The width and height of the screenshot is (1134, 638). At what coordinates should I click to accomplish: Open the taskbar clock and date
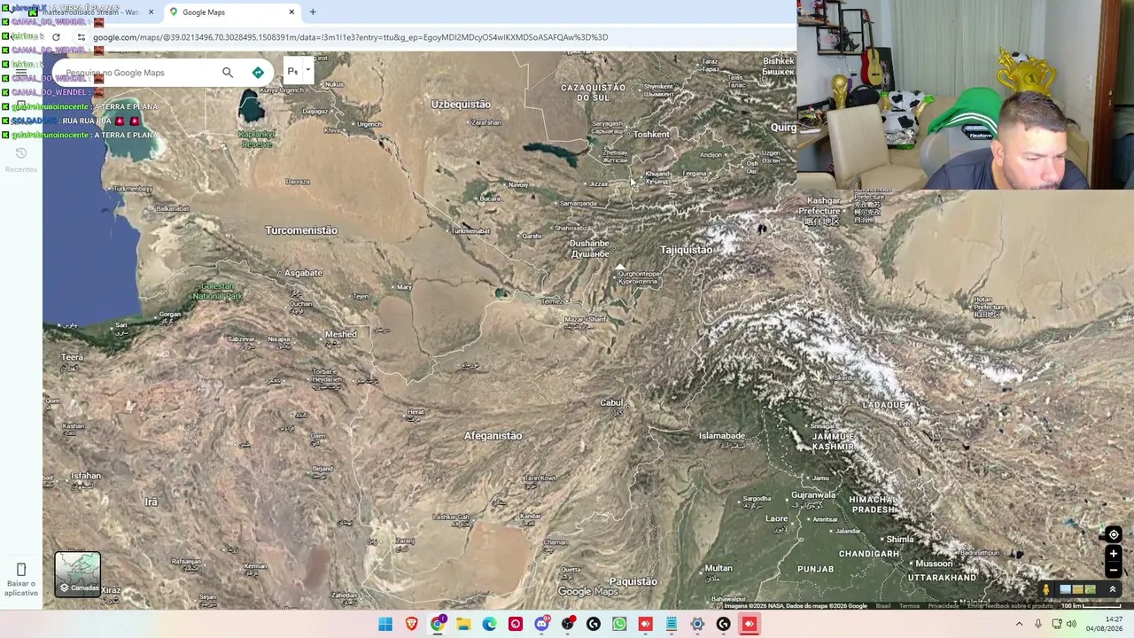(1105, 624)
